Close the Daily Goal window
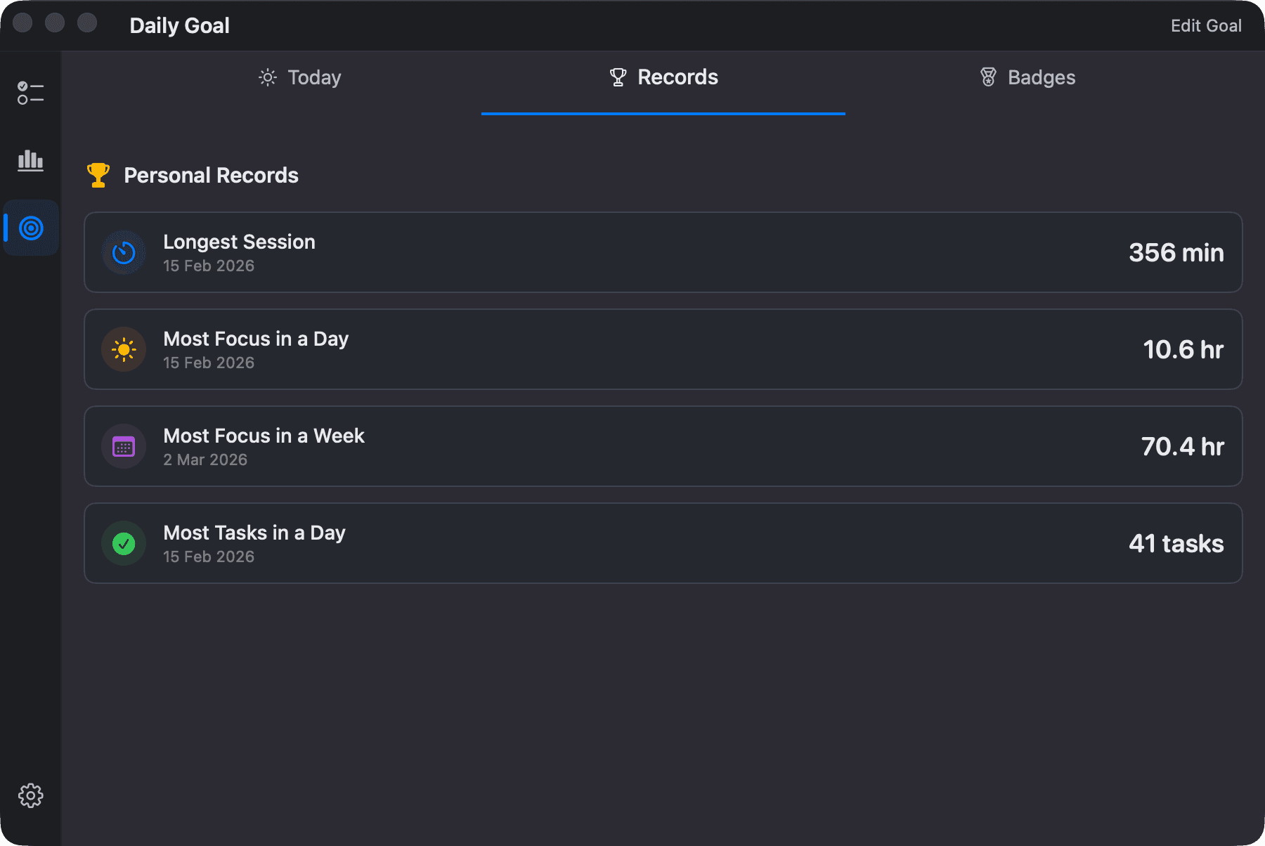This screenshot has height=846, width=1265. [x=22, y=22]
